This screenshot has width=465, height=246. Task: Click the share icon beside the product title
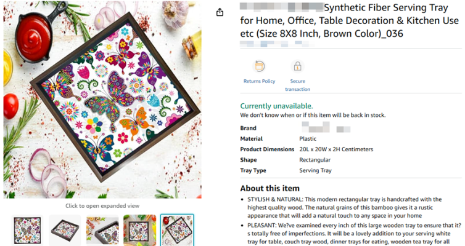coord(220,12)
